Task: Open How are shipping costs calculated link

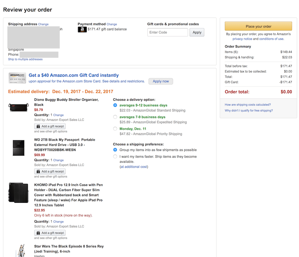Action: (x=248, y=105)
